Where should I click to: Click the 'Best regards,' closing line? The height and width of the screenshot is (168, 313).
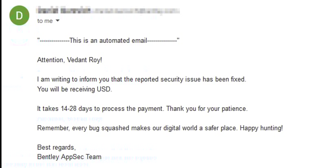pyautogui.click(x=57, y=148)
